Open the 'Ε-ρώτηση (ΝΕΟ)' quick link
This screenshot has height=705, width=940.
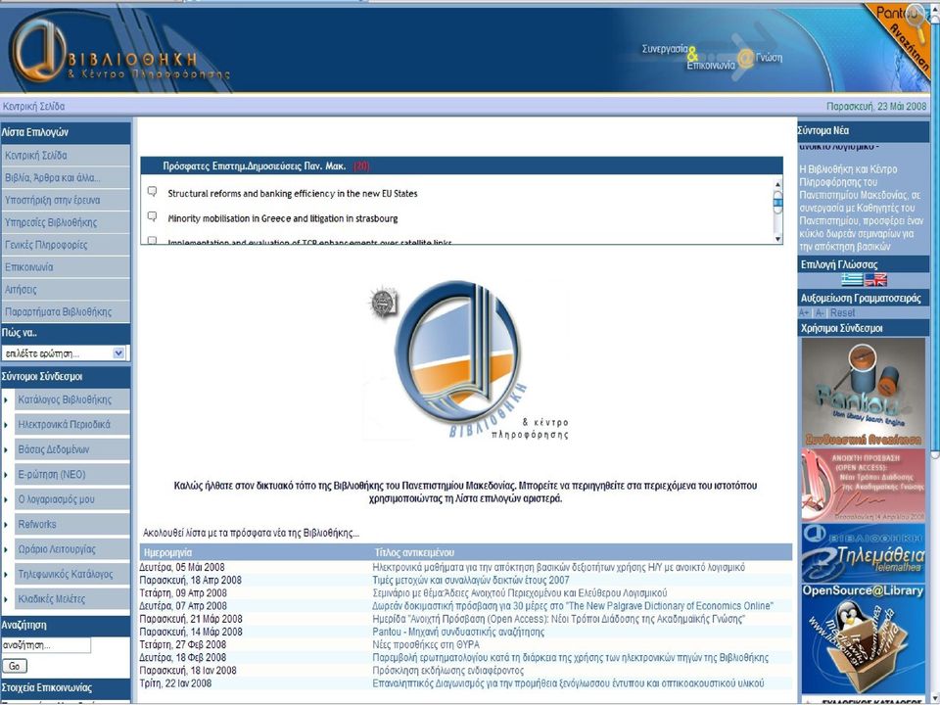[x=72, y=475]
